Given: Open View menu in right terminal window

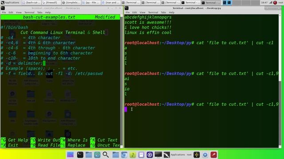Looking at the screenshot, I should [x=142, y=12].
